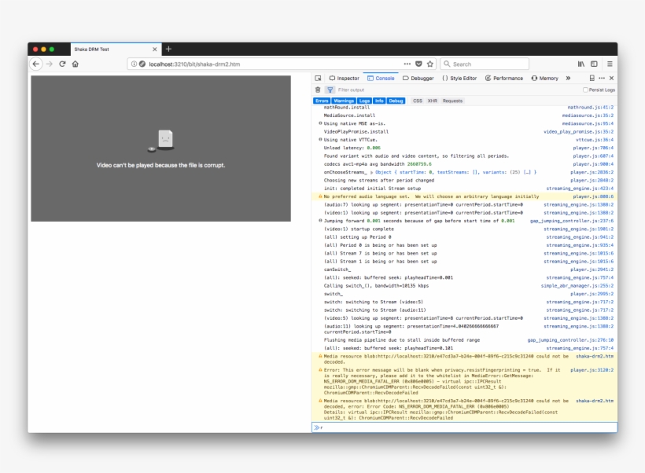Toggle the Warnings log filter

point(344,101)
